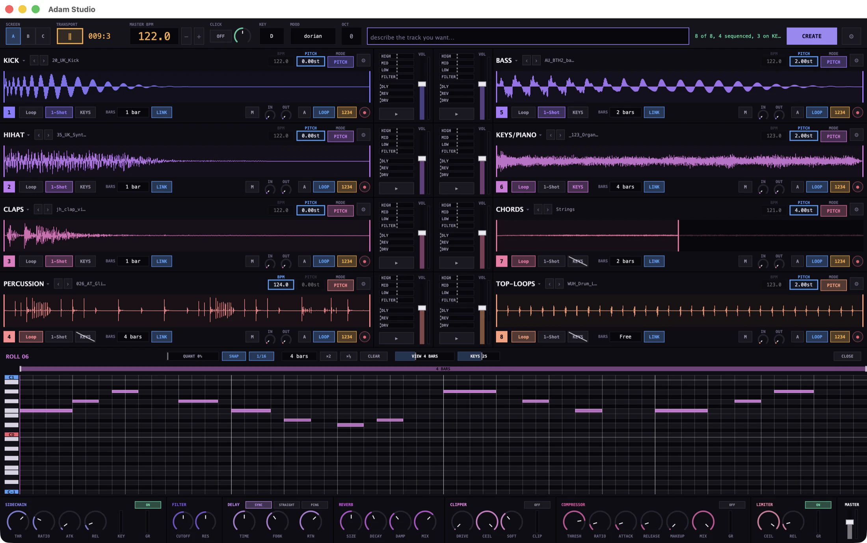Screen dimensions: 867x543
Task: Open the mood dorian selector
Action: coord(313,36)
